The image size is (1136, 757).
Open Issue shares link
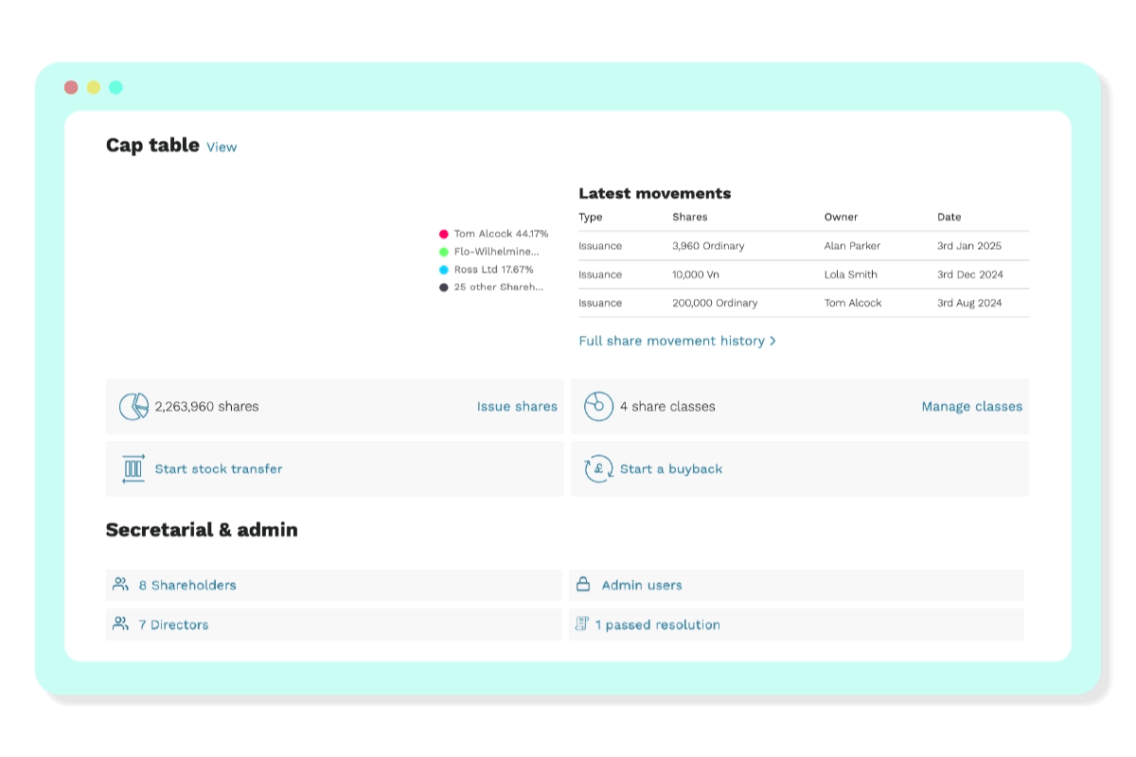coord(517,406)
